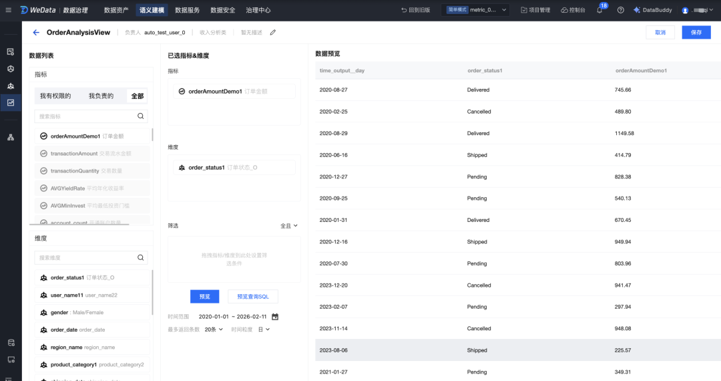The image size is (721, 381).
Task: Click the database settings icon at sidebar bottom
Action: (11, 342)
